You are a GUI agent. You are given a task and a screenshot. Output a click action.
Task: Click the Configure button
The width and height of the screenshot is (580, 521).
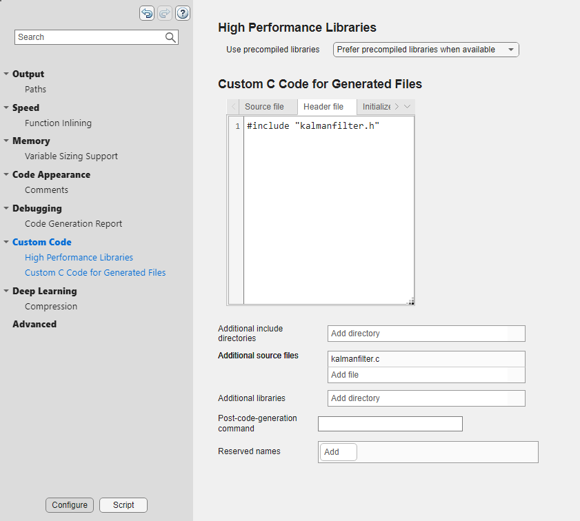69,505
